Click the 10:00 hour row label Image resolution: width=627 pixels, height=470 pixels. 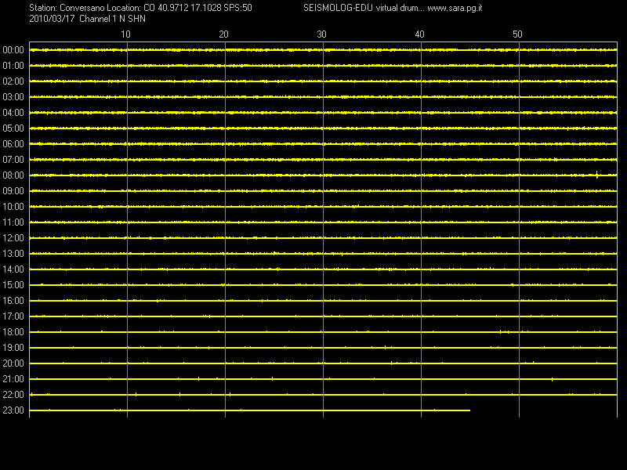coord(13,207)
